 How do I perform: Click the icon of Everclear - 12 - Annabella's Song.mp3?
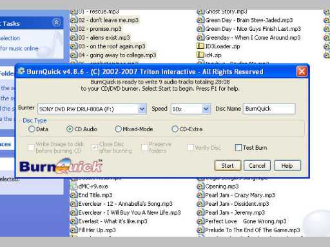[73, 204]
